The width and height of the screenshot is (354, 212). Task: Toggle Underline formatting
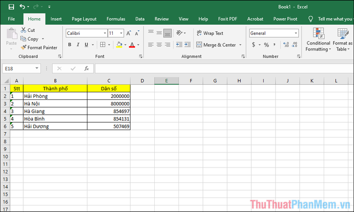pos(86,44)
